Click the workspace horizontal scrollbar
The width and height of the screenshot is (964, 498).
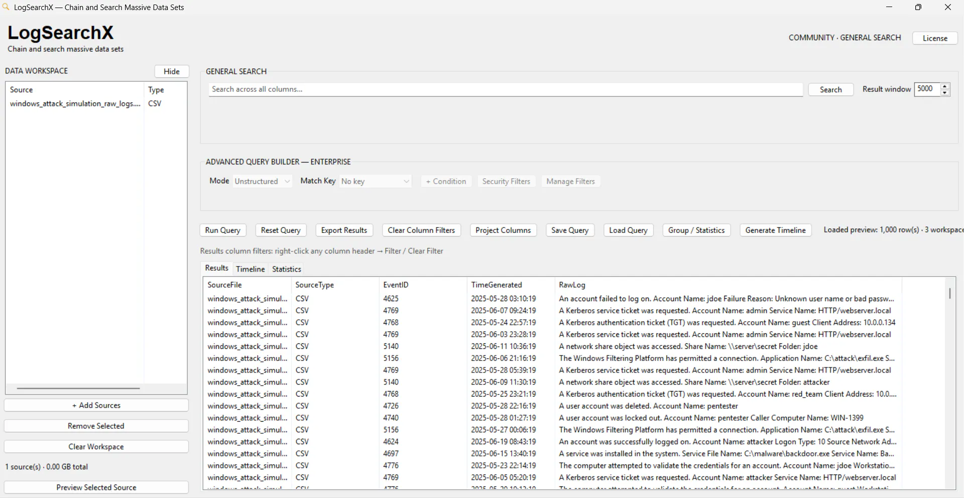[x=78, y=388]
